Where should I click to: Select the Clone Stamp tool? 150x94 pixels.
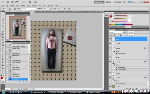(2, 37)
